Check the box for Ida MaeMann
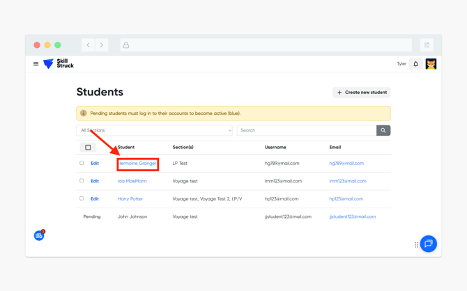467x291 pixels. [x=82, y=180]
